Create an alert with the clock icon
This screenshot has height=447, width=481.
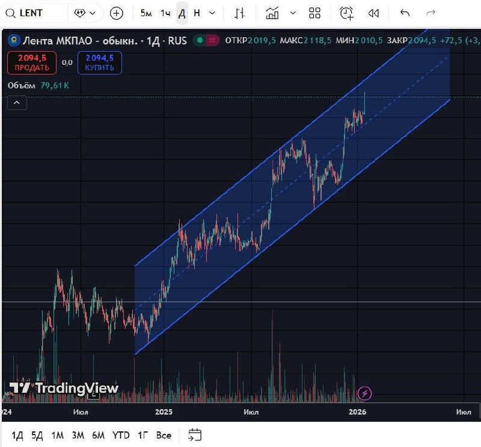point(347,13)
